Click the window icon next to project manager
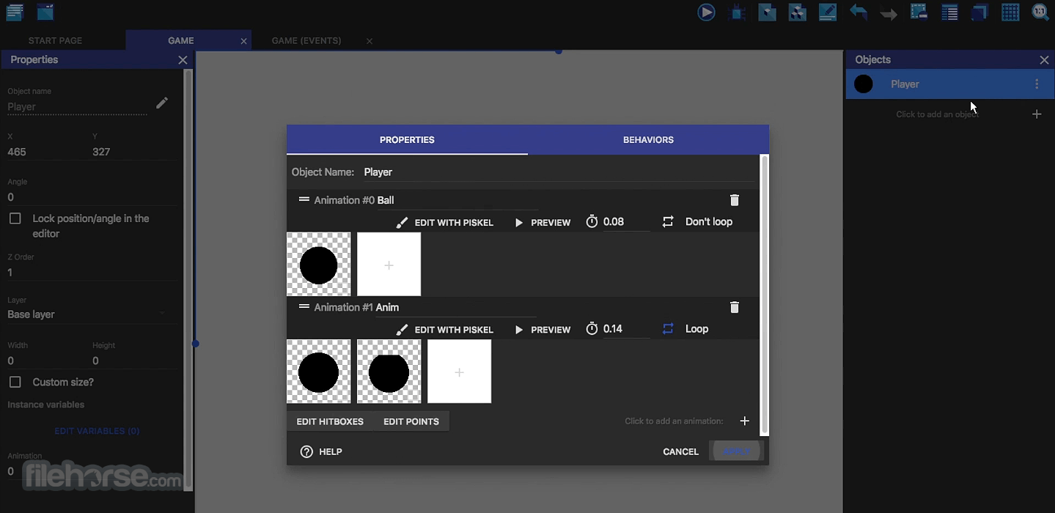 (45, 12)
